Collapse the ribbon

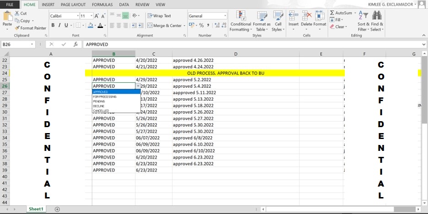point(423,35)
